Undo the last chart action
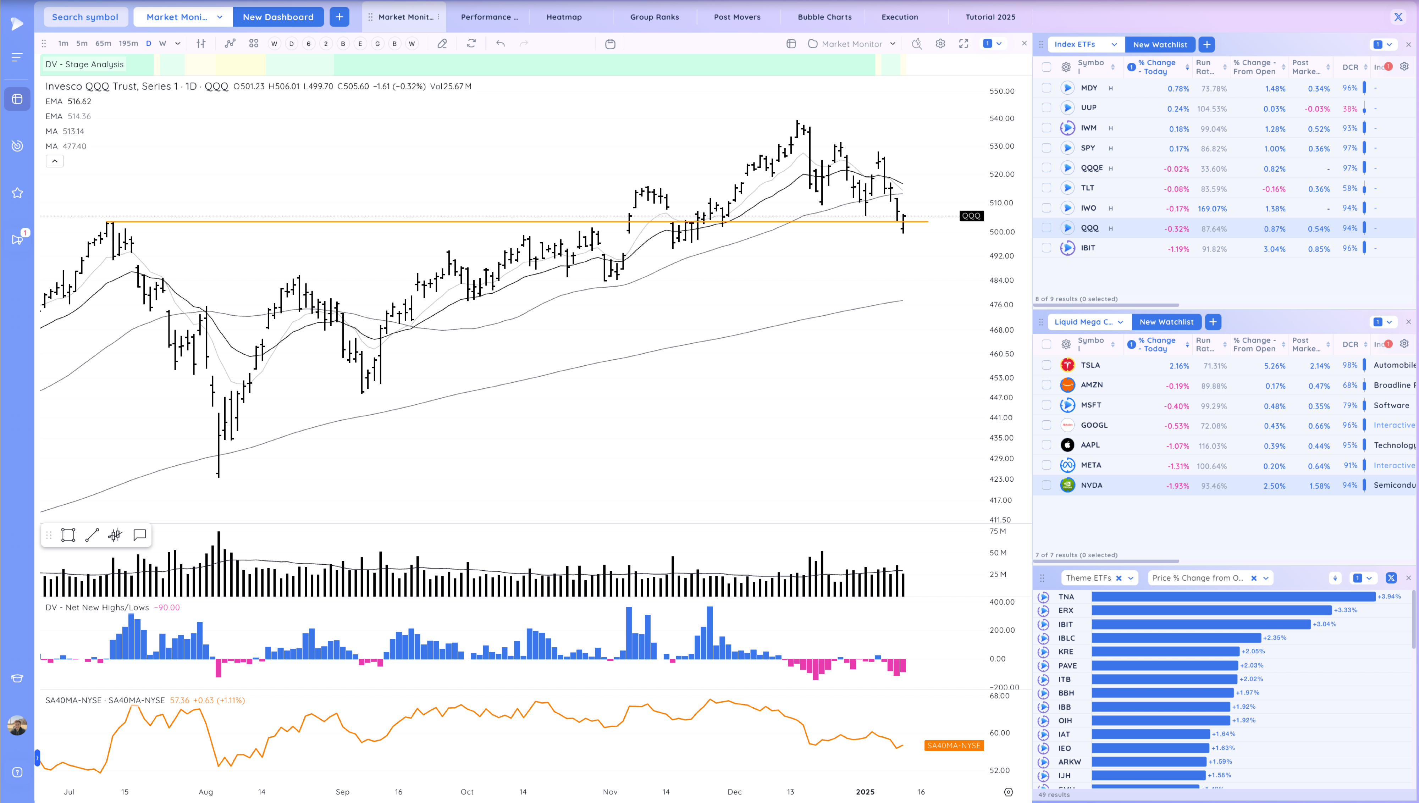 point(500,44)
